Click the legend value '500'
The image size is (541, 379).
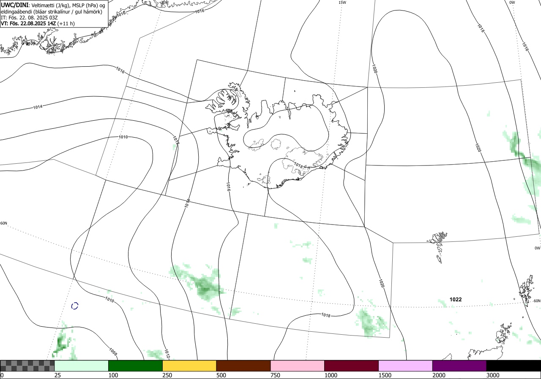221,375
